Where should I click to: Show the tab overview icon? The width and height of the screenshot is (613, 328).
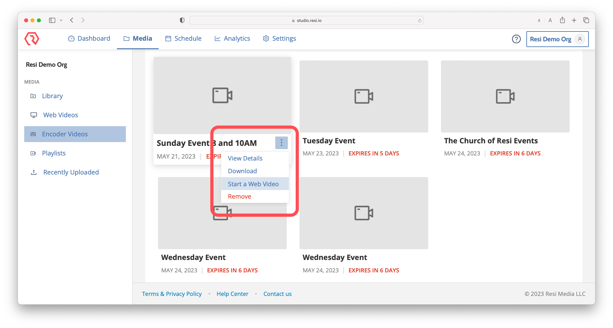tap(586, 20)
